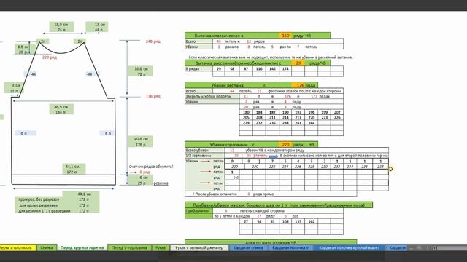This screenshot has width=467, height=262.
Task: Click the red "220 ряд" diagram label
Action: tap(50, 57)
